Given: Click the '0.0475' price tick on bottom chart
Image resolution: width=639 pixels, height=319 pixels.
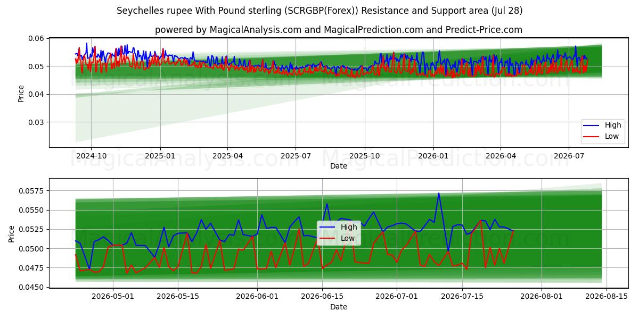Looking at the screenshot, I should [32, 268].
